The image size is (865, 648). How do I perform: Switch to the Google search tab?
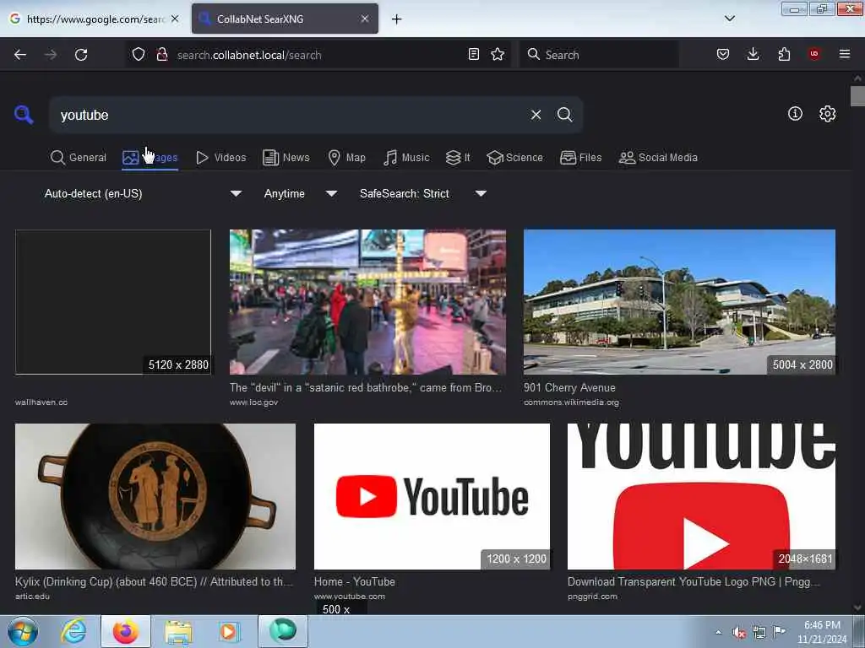[x=94, y=19]
